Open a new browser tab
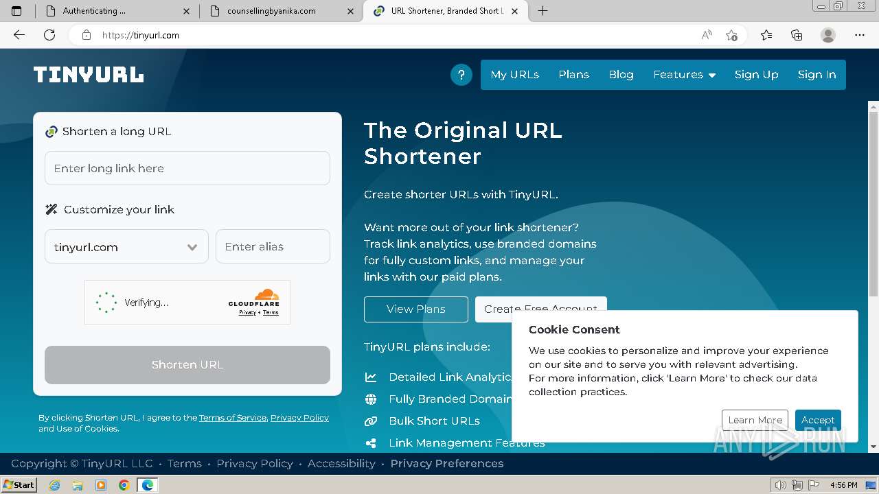This screenshot has height=494, width=879. (x=543, y=11)
